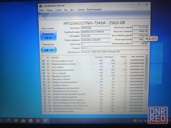The width and height of the screenshot is (171, 128).
Task: Click status icon of row AE Неожиданные сбои питания
Action: 44,91
